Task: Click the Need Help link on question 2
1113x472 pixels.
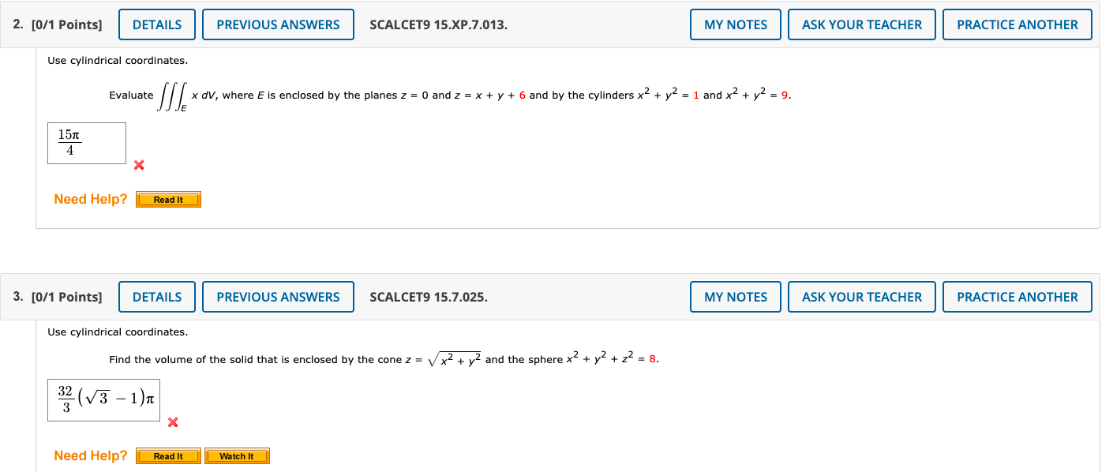Action: (89, 199)
